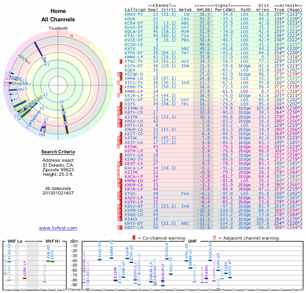This screenshot has width=306, height=293.
Task: Click the KEFM-LP label in VHF chart
Action: 24,269
